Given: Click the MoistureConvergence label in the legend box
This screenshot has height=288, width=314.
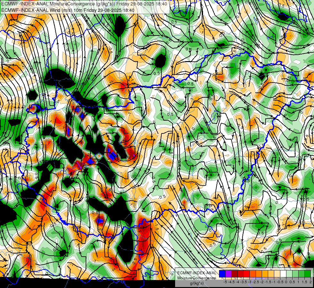Looking at the screenshot, I should (197, 278).
